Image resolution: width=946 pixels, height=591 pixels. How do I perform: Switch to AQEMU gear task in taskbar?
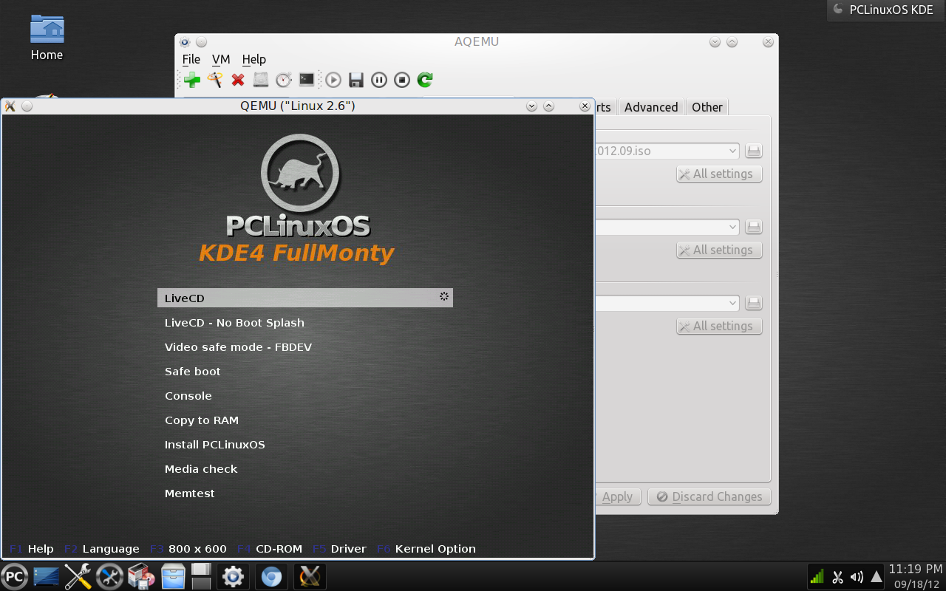tap(234, 576)
